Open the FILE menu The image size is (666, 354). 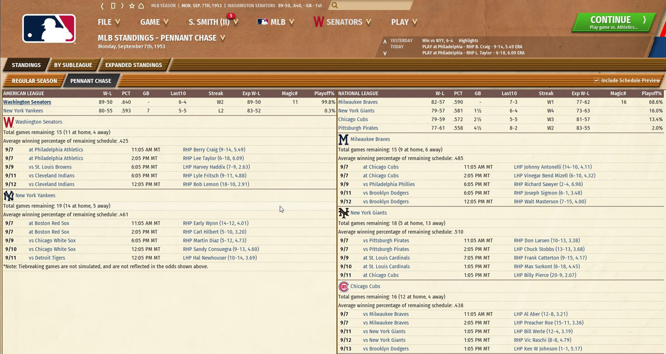click(x=109, y=22)
